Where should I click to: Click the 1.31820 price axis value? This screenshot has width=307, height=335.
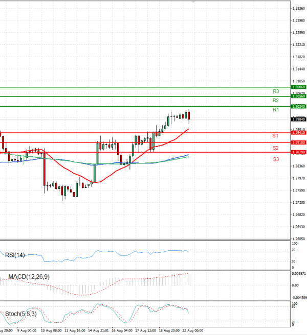pos(299,57)
